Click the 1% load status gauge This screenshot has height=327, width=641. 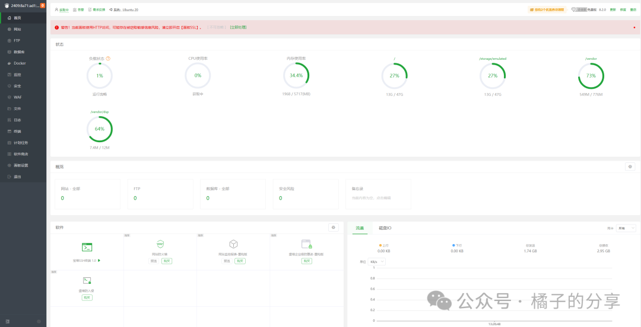tap(99, 75)
